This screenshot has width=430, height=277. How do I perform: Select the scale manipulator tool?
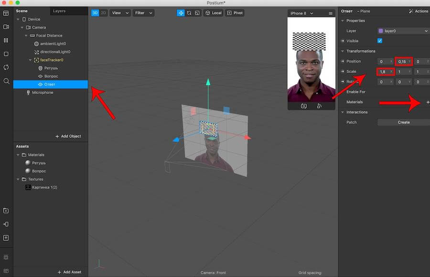[196, 13]
